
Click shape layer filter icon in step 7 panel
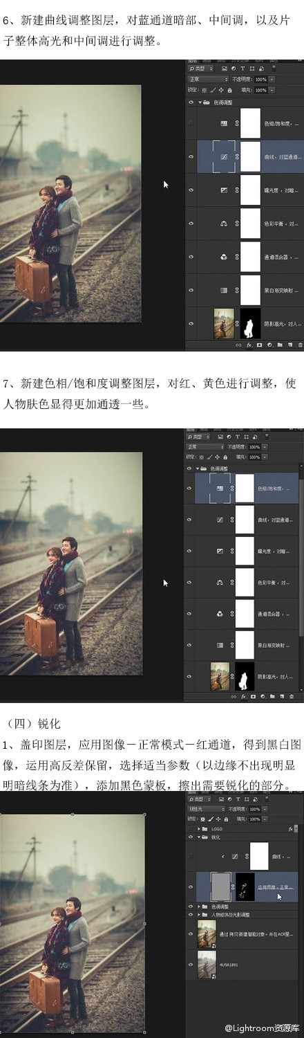pyautogui.click(x=247, y=437)
